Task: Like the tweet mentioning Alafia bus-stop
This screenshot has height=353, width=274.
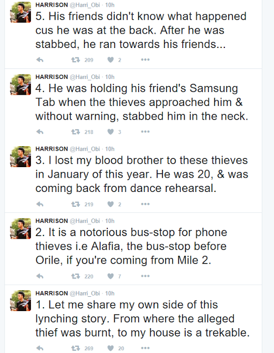Action: [x=110, y=276]
